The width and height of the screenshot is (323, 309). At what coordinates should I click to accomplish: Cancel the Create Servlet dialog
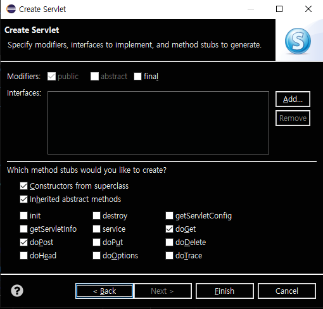tap(287, 291)
